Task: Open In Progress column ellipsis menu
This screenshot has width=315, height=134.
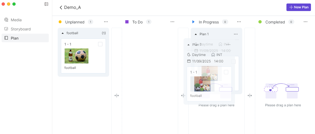Action: (239, 22)
